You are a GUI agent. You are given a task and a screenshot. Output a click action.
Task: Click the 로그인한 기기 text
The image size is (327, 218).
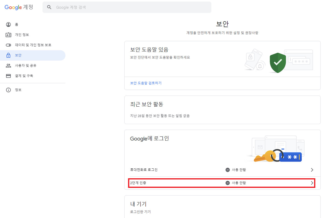[x=141, y=212]
